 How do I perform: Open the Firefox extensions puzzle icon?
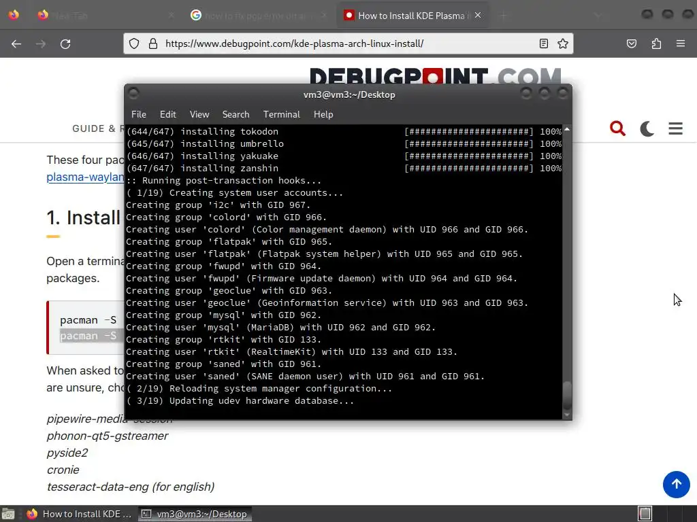[656, 43]
